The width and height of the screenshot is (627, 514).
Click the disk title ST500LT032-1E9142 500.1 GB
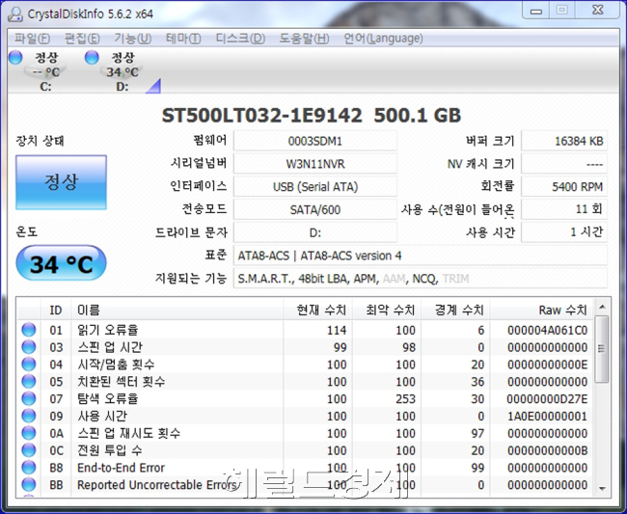click(x=312, y=116)
